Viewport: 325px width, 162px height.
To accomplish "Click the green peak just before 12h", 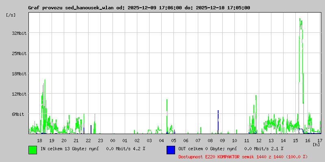I will pyautogui.click(x=256, y=114).
